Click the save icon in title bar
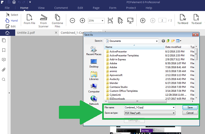Image resolution: width=205 pixels, height=134 pixels. 9,2
